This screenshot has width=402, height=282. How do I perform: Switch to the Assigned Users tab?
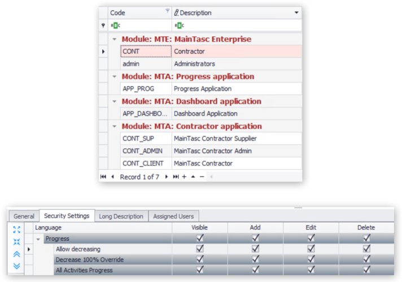(x=174, y=216)
